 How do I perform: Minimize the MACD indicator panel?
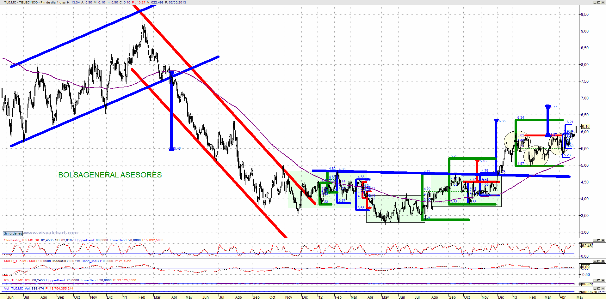click(x=595, y=261)
